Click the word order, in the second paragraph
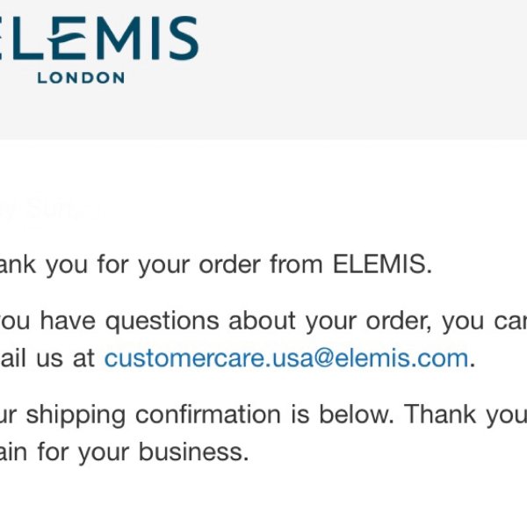This screenshot has height=527, width=527. click(399, 321)
